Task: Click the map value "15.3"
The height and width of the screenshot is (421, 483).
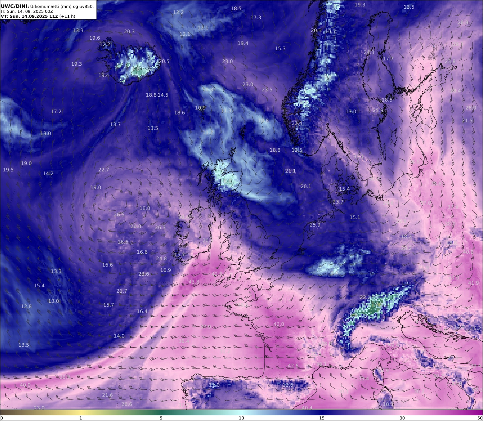Action: click(x=280, y=49)
